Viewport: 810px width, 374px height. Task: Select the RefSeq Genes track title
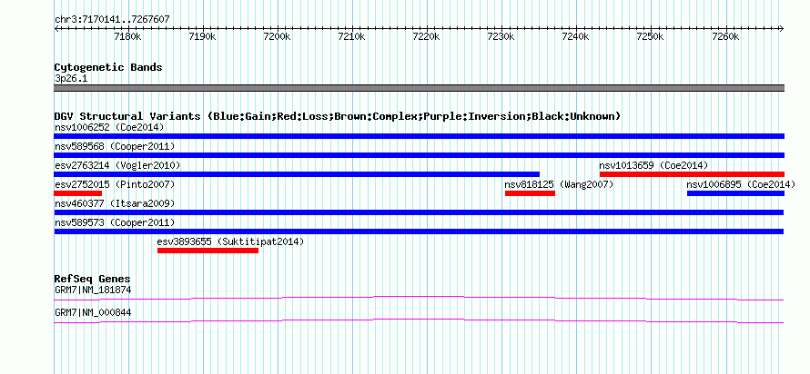[x=92, y=280]
